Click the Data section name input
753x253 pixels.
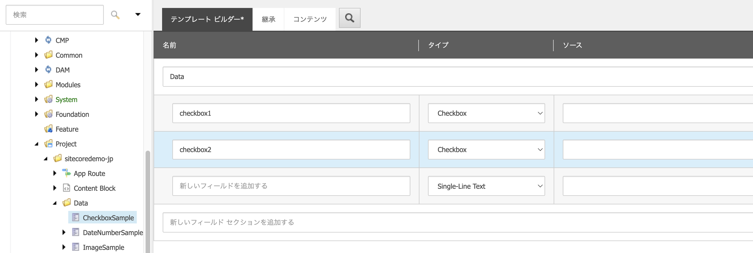pos(458,76)
